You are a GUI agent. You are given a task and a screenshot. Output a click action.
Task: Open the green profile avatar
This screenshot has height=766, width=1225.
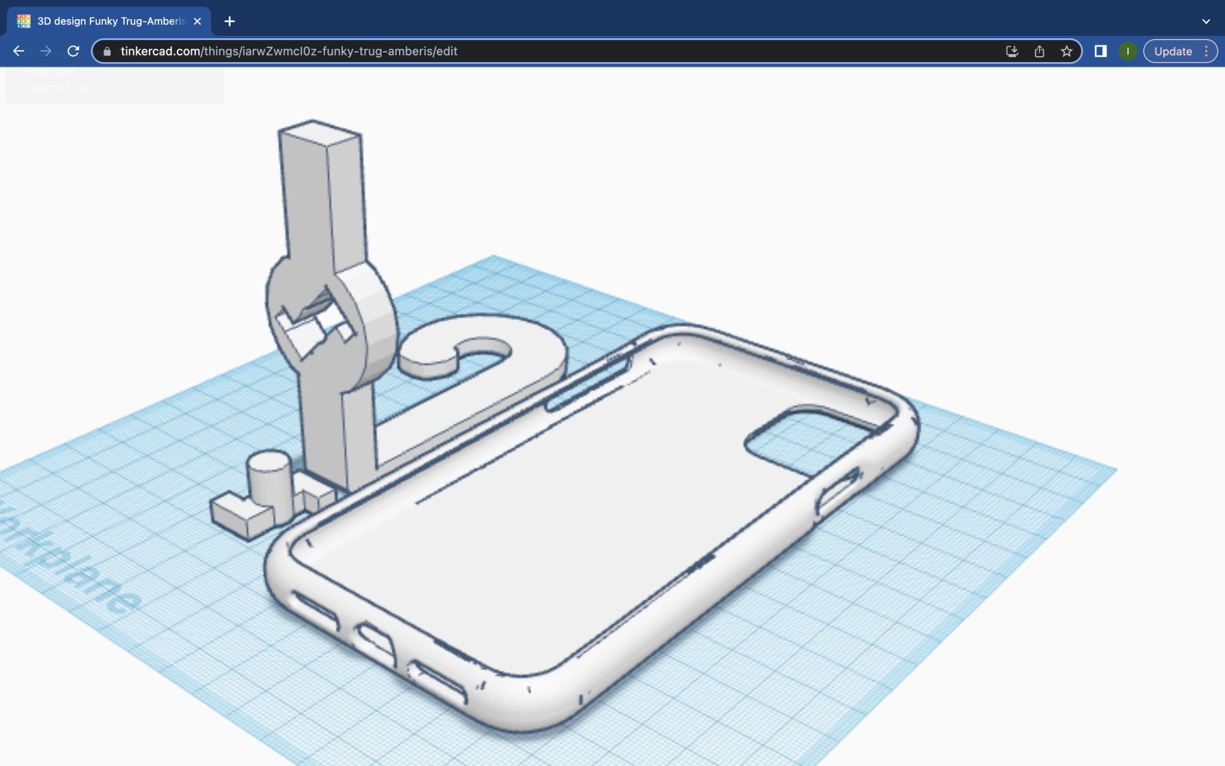(x=1128, y=51)
